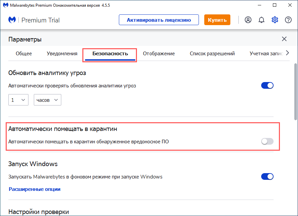Click the blue settings gear icon
The height and width of the screenshot is (216, 298).
275,20
